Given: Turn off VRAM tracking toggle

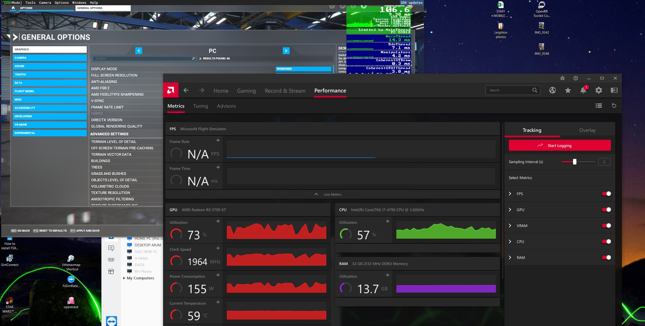Looking at the screenshot, I should pyautogui.click(x=606, y=226).
